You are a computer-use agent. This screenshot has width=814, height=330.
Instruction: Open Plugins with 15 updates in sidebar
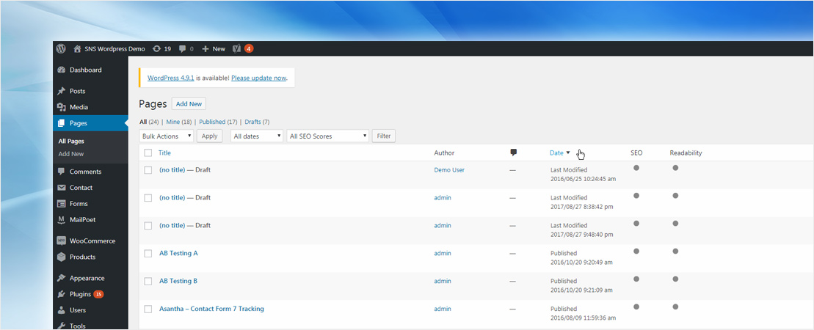81,294
